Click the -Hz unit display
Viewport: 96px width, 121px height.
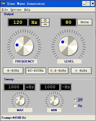pyautogui.click(x=66, y=87)
